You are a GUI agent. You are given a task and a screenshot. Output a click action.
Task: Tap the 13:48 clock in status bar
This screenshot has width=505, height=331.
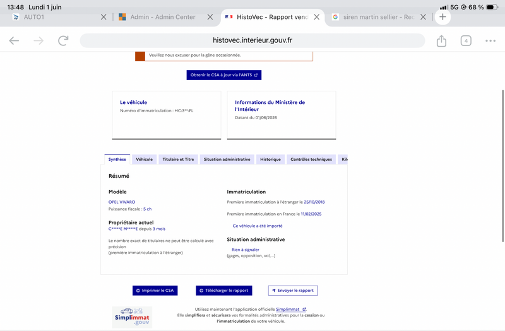tap(15, 7)
